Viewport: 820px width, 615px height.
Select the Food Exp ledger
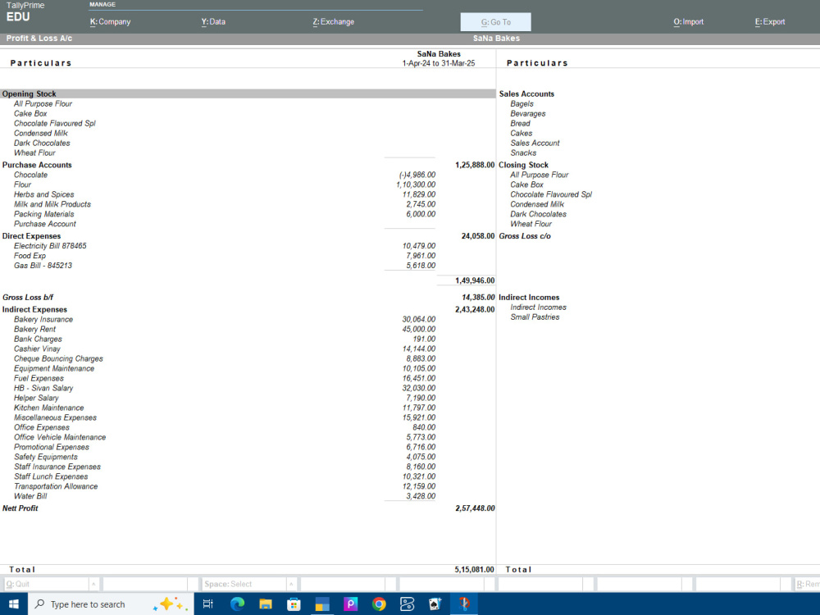(30, 256)
